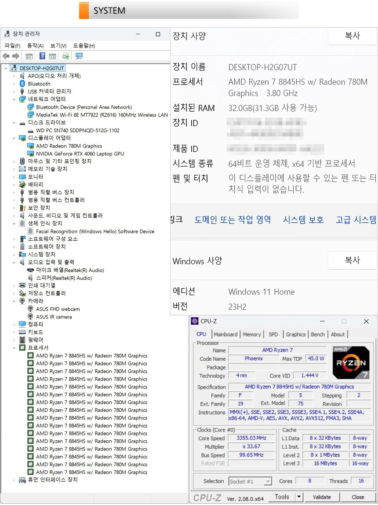
Task: Open the Tools dropdown arrow in CPU-Z
Action: (x=299, y=497)
